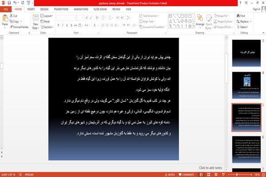Viewport: 266px width, 177px height.
Task: Click the Save icon in quick access toolbar
Action: [9, 3]
